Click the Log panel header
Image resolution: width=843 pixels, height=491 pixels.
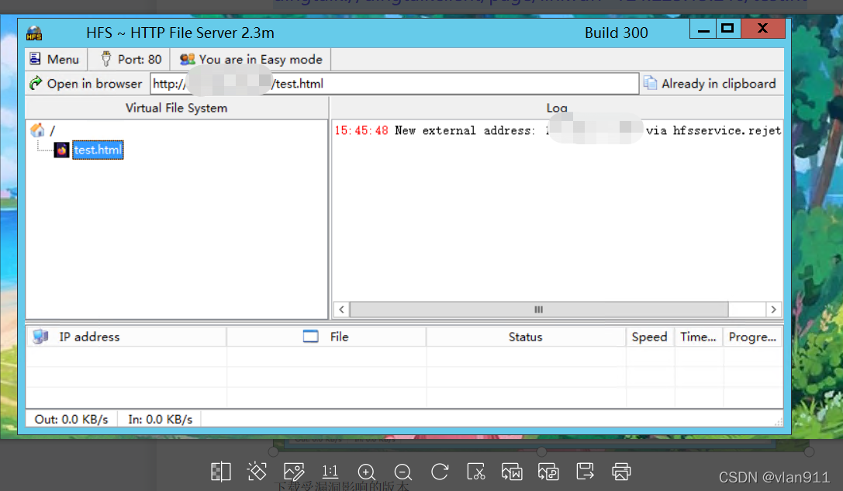(x=557, y=108)
